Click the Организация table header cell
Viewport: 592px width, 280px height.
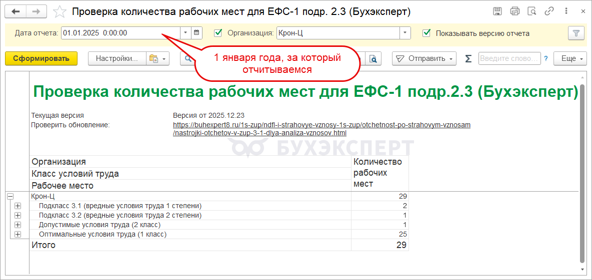[x=190, y=162]
